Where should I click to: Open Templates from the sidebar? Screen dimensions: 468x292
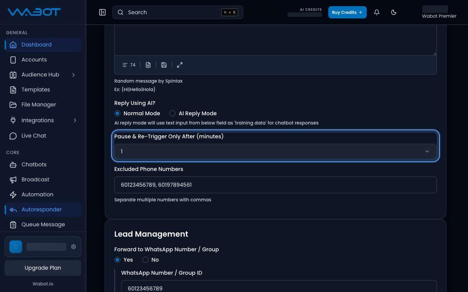pos(43,90)
